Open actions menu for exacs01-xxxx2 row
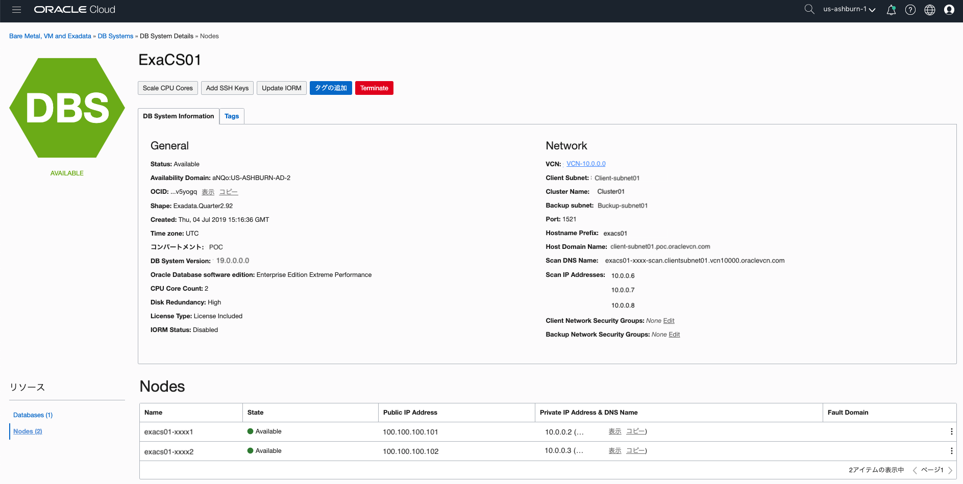Image resolution: width=963 pixels, height=484 pixels. coord(951,451)
